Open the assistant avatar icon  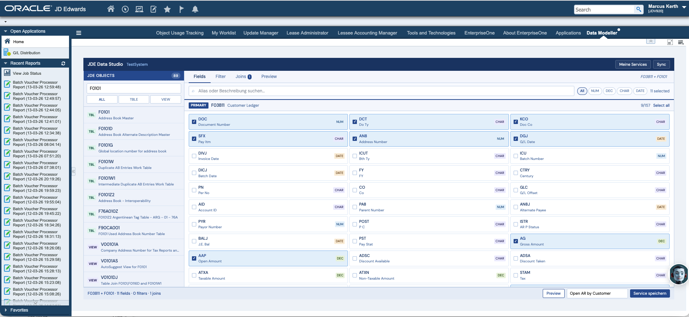coord(679,275)
